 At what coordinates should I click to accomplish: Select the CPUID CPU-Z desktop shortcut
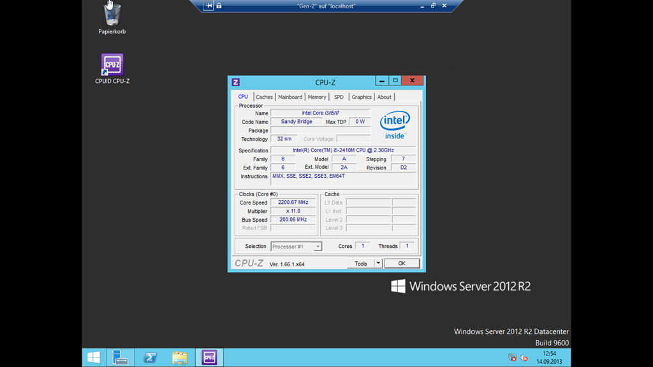112,69
